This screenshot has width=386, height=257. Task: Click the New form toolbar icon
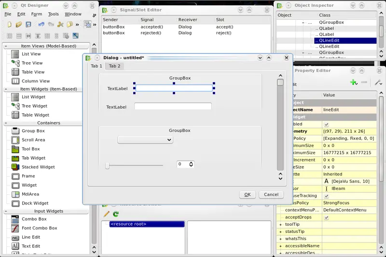(9, 24)
